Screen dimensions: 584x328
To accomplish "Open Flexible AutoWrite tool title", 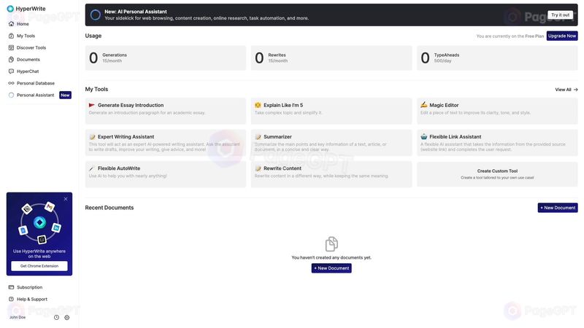I will pos(119,168).
